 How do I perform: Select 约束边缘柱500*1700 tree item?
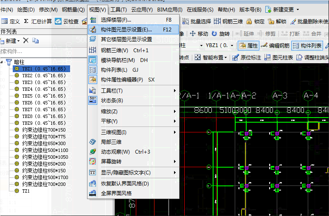click(45, 177)
